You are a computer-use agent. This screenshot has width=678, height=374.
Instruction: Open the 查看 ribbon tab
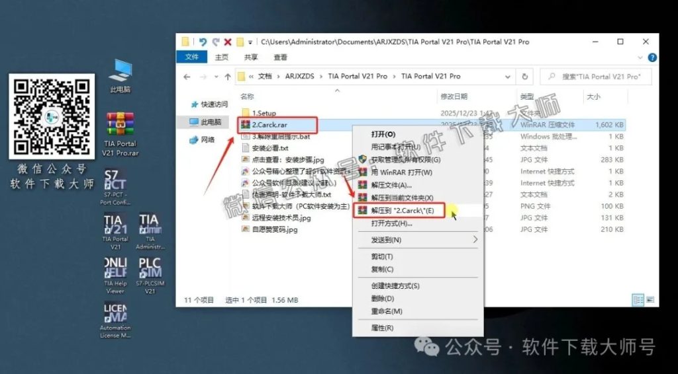280,57
